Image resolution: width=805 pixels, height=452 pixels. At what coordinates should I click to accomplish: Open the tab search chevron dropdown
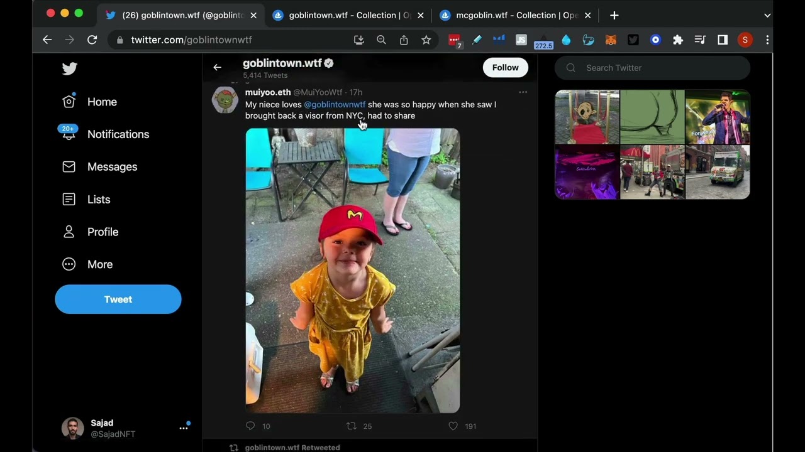point(767,15)
